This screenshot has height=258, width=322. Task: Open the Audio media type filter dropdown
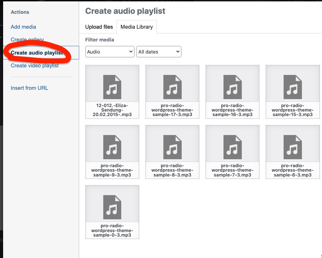coord(110,52)
